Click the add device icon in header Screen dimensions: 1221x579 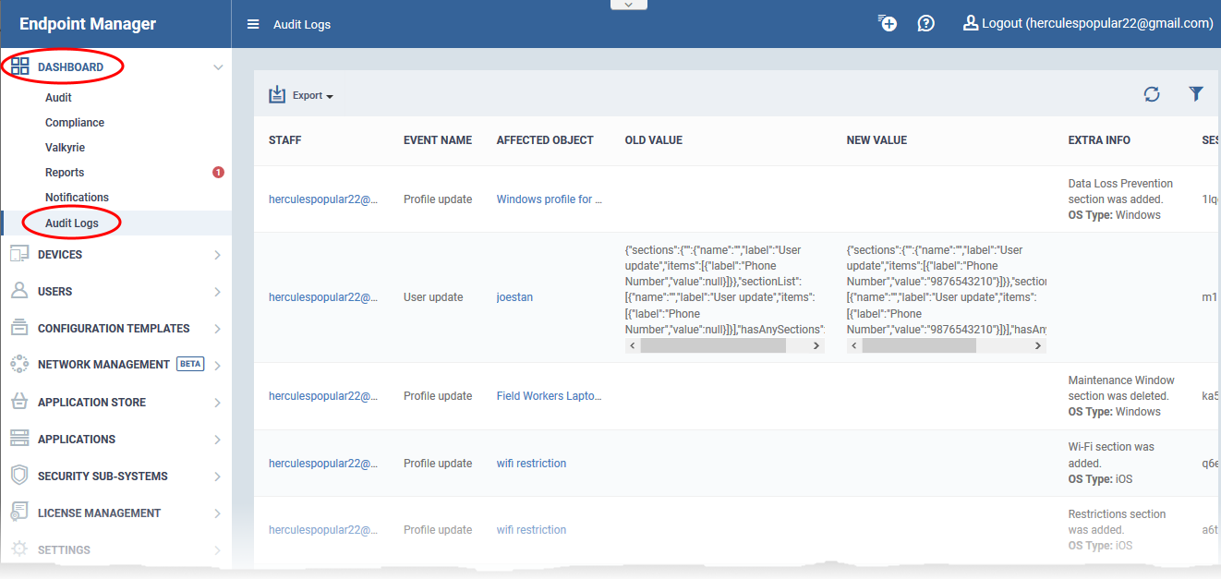click(888, 24)
